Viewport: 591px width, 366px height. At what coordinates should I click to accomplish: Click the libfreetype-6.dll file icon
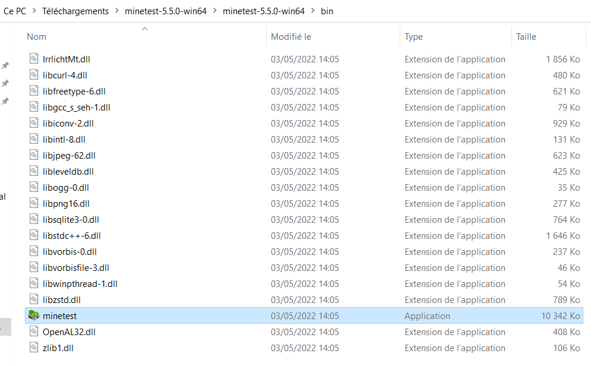[x=34, y=91]
